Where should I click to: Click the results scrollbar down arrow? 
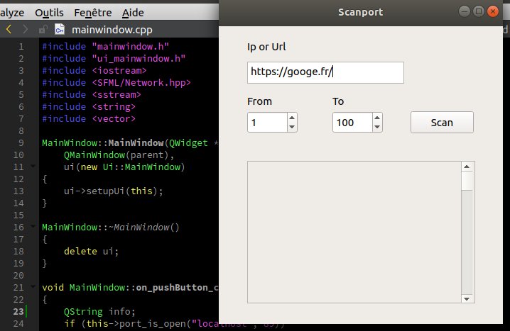(467, 299)
